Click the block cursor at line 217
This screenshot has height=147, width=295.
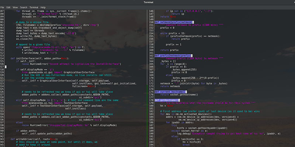point(5,67)
